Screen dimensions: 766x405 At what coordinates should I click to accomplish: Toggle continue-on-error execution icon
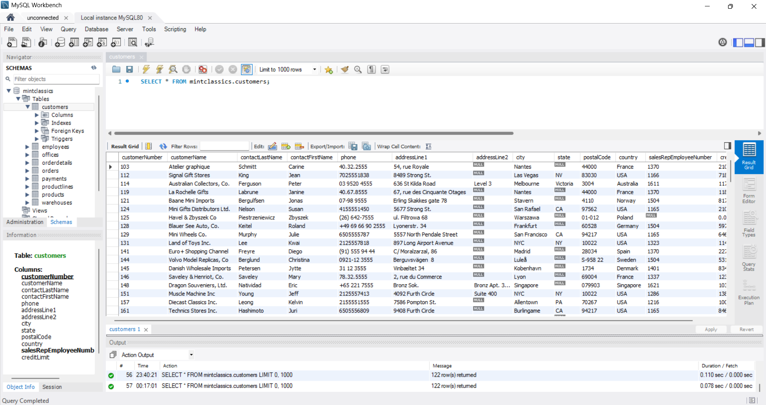203,69
